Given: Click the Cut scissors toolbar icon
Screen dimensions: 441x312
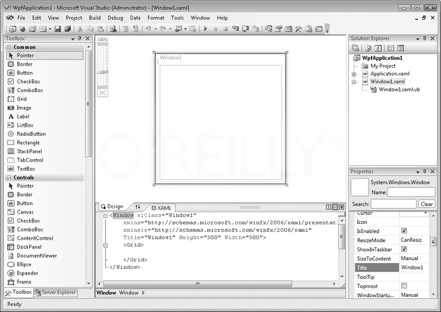Looking at the screenshot, I should pos(80,29).
